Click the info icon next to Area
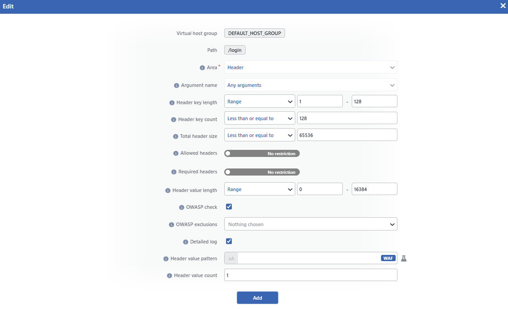Screen dimensions: 508x309 (202, 68)
